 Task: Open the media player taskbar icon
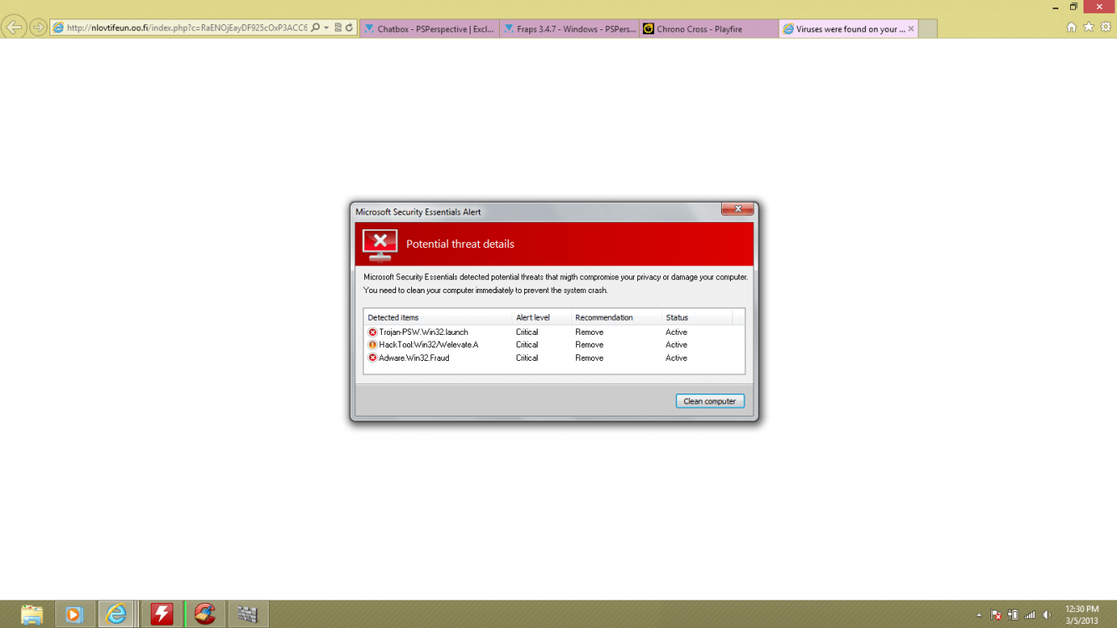tap(74, 615)
